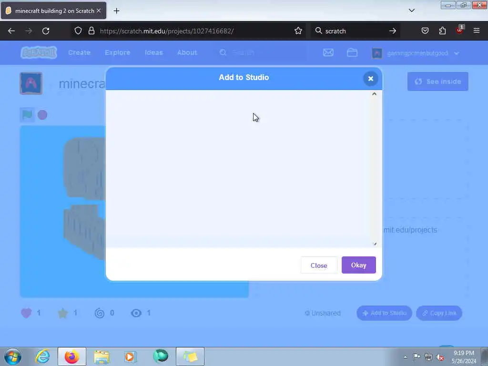488x366 pixels.
Task: Open a new tab with the plus button
Action: [x=116, y=11]
